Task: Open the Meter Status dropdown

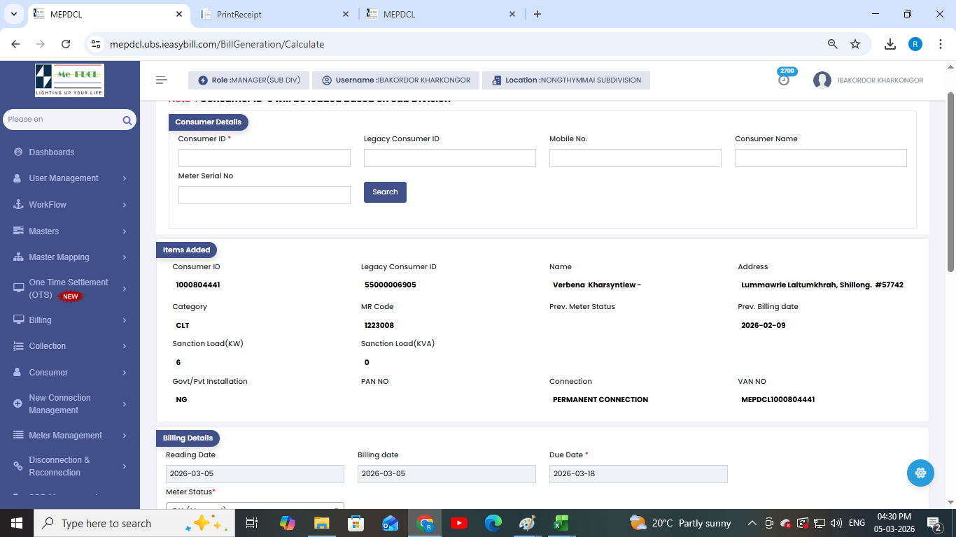Action: point(255,506)
